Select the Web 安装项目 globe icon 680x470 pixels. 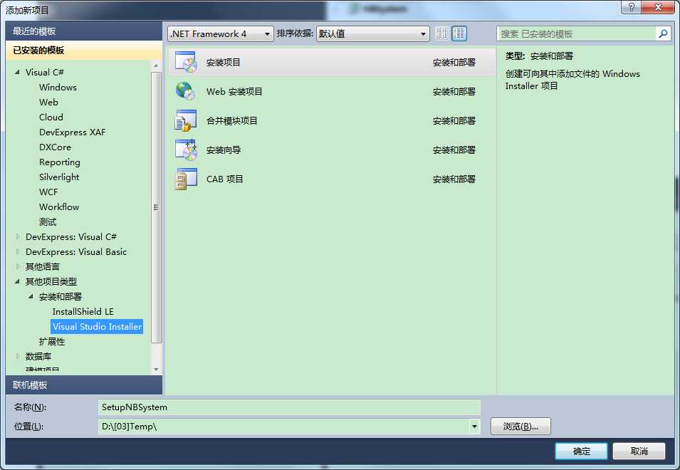[x=186, y=91]
